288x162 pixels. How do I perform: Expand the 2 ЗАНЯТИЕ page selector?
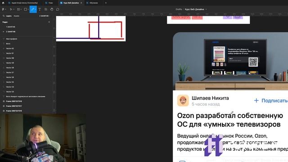[45, 16]
